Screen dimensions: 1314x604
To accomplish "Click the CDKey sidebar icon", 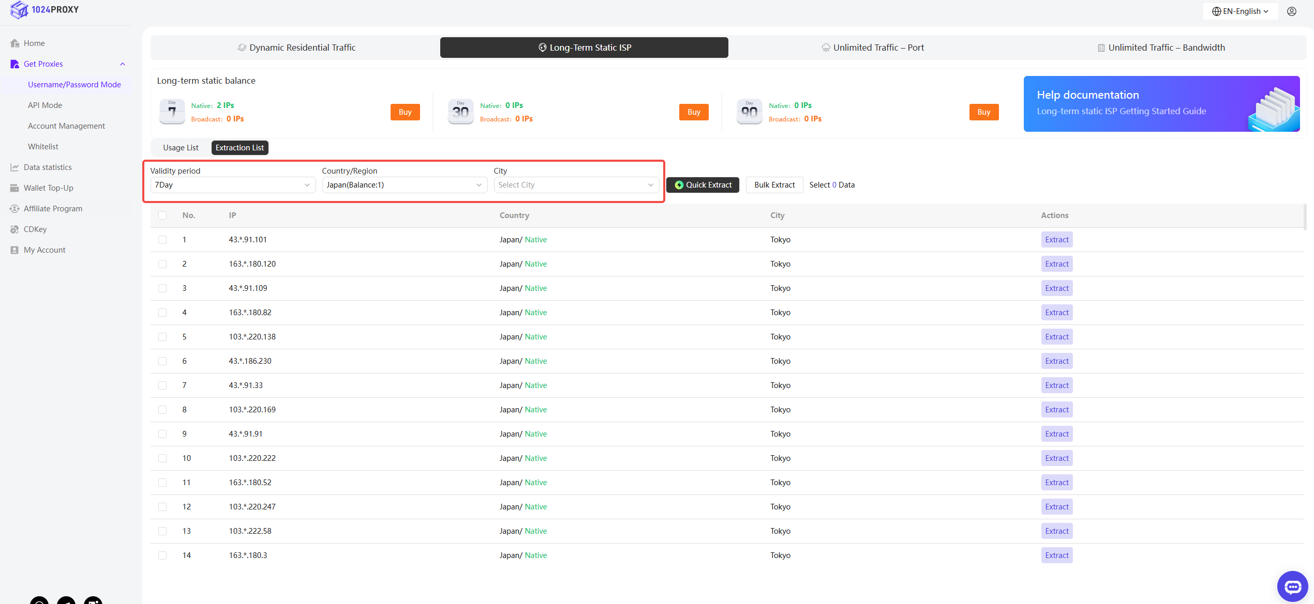I will click(14, 229).
